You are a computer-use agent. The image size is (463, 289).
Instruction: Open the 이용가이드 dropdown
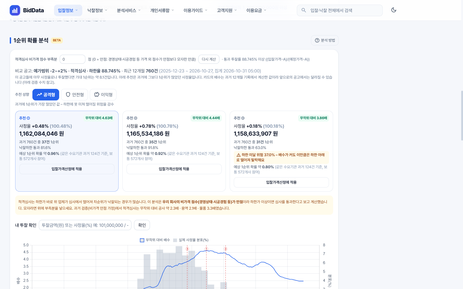point(195,10)
